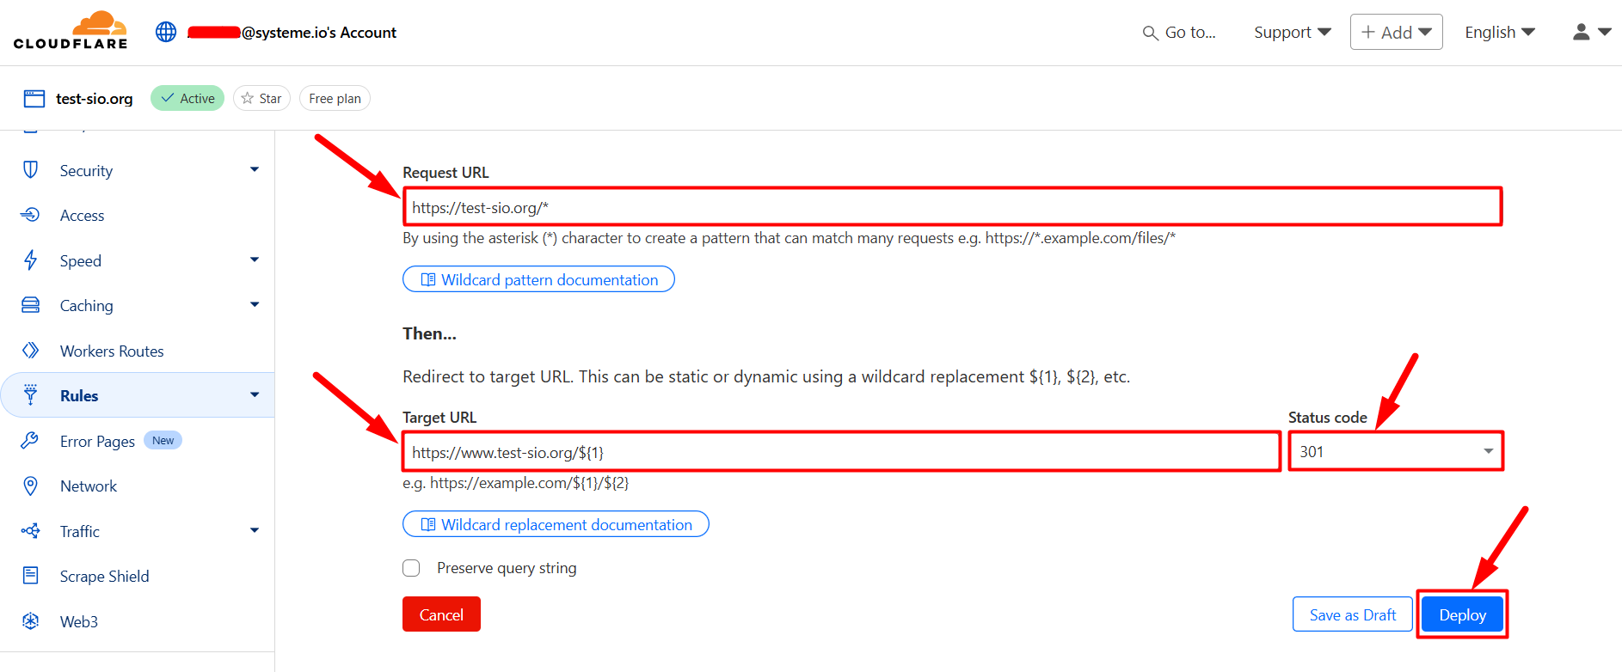This screenshot has height=672, width=1622.
Task: Click into the Request URL field
Action: click(952, 207)
